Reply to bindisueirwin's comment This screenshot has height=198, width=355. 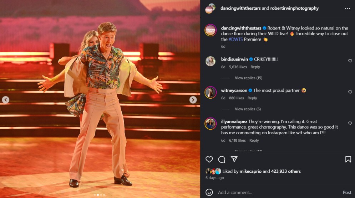point(255,67)
